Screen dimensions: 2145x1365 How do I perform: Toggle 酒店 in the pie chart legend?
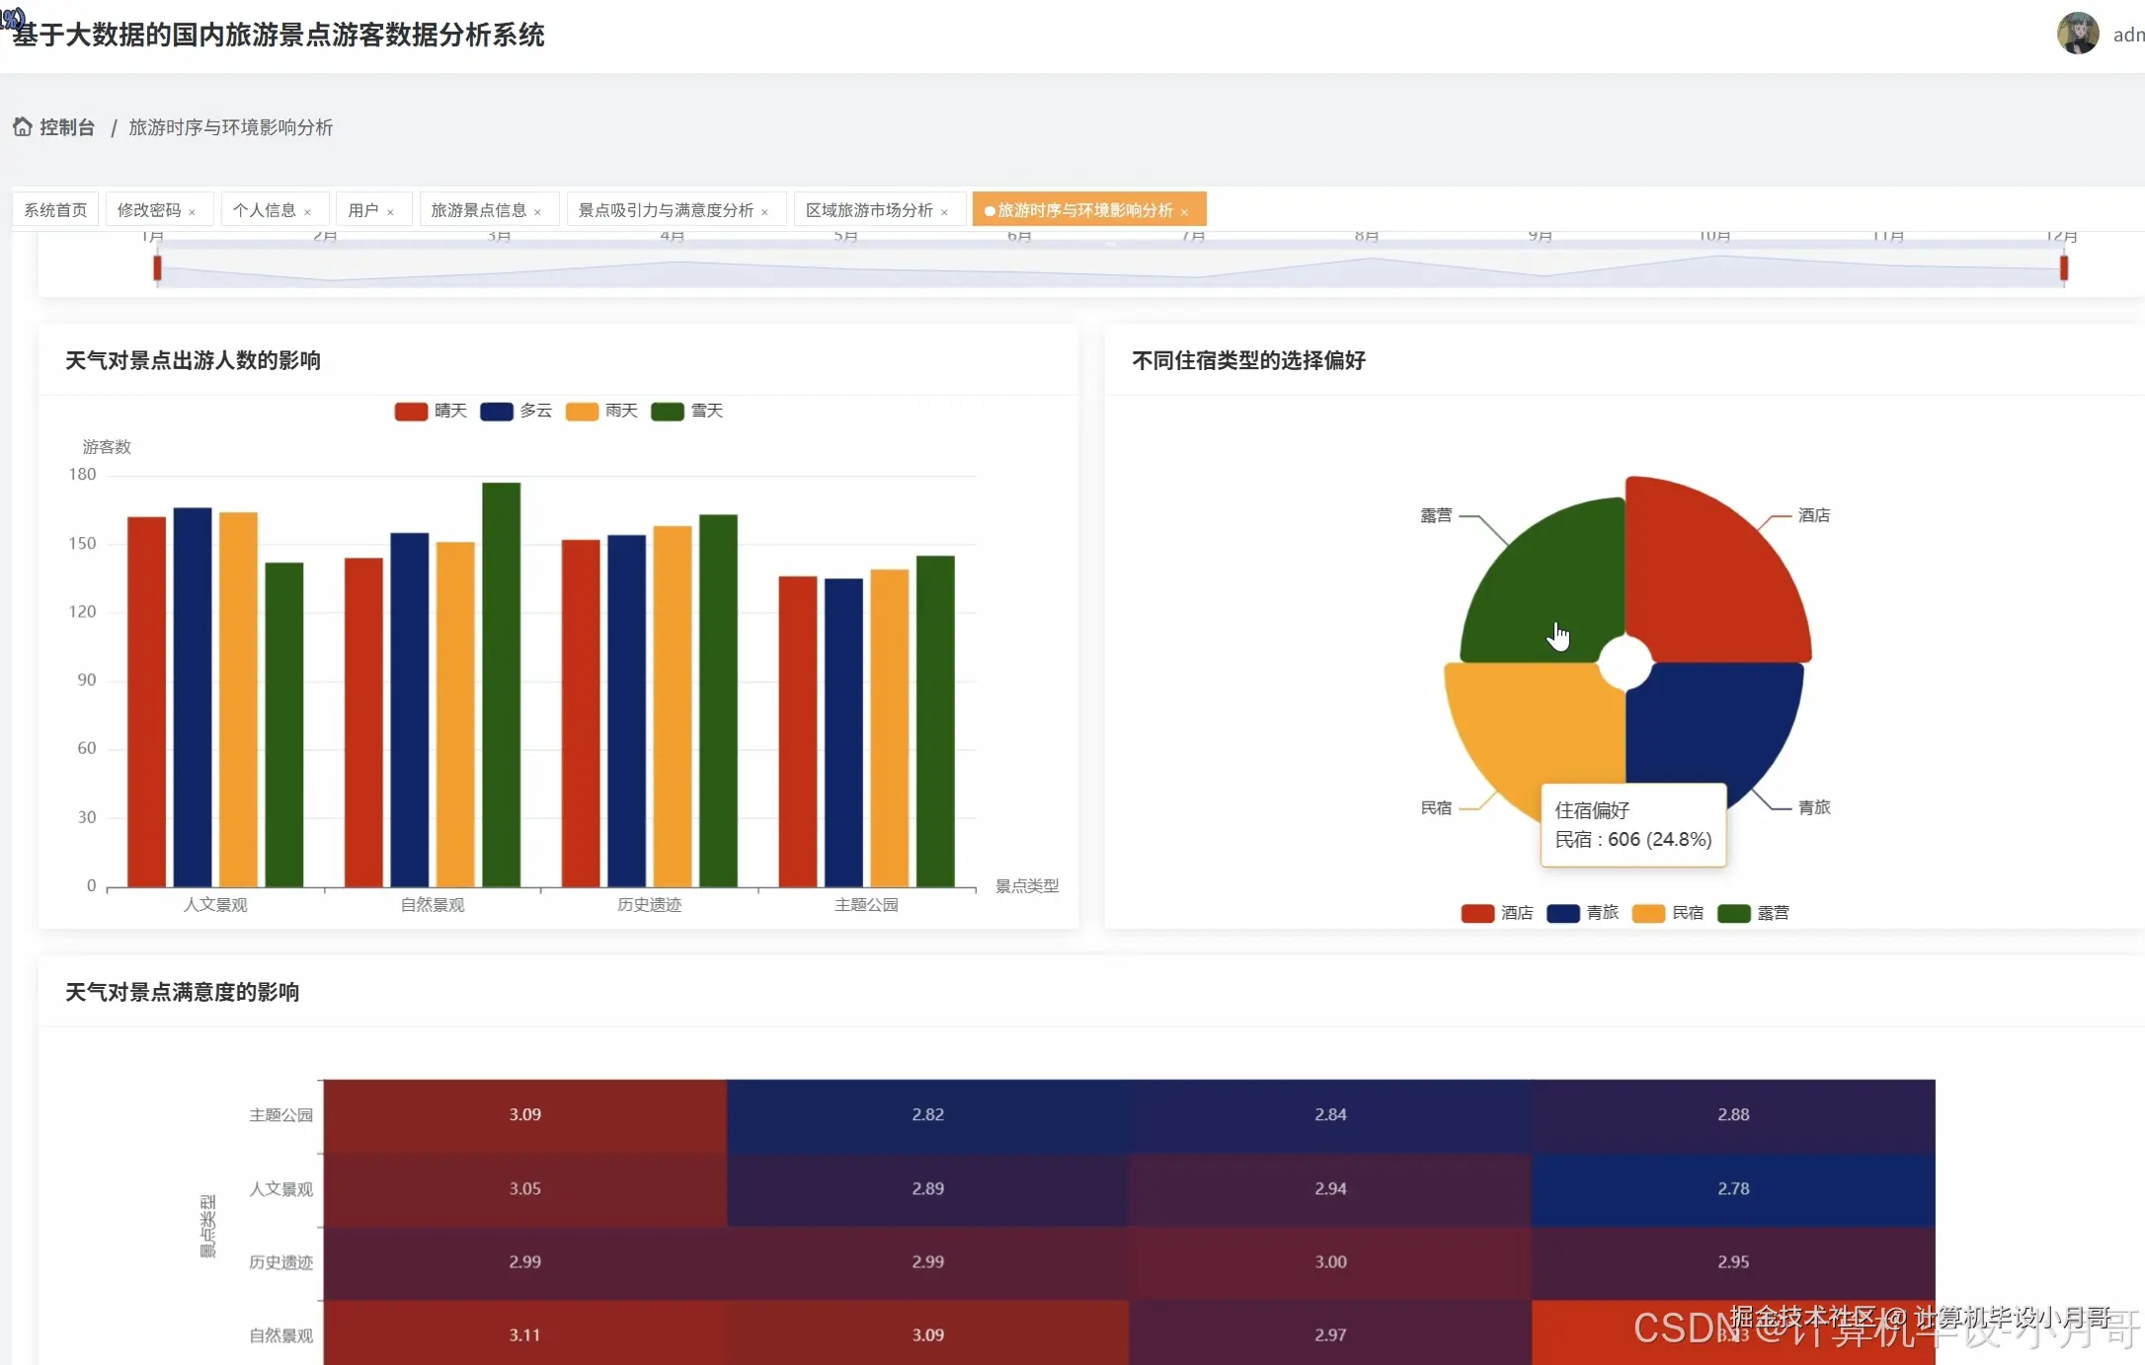(1477, 913)
